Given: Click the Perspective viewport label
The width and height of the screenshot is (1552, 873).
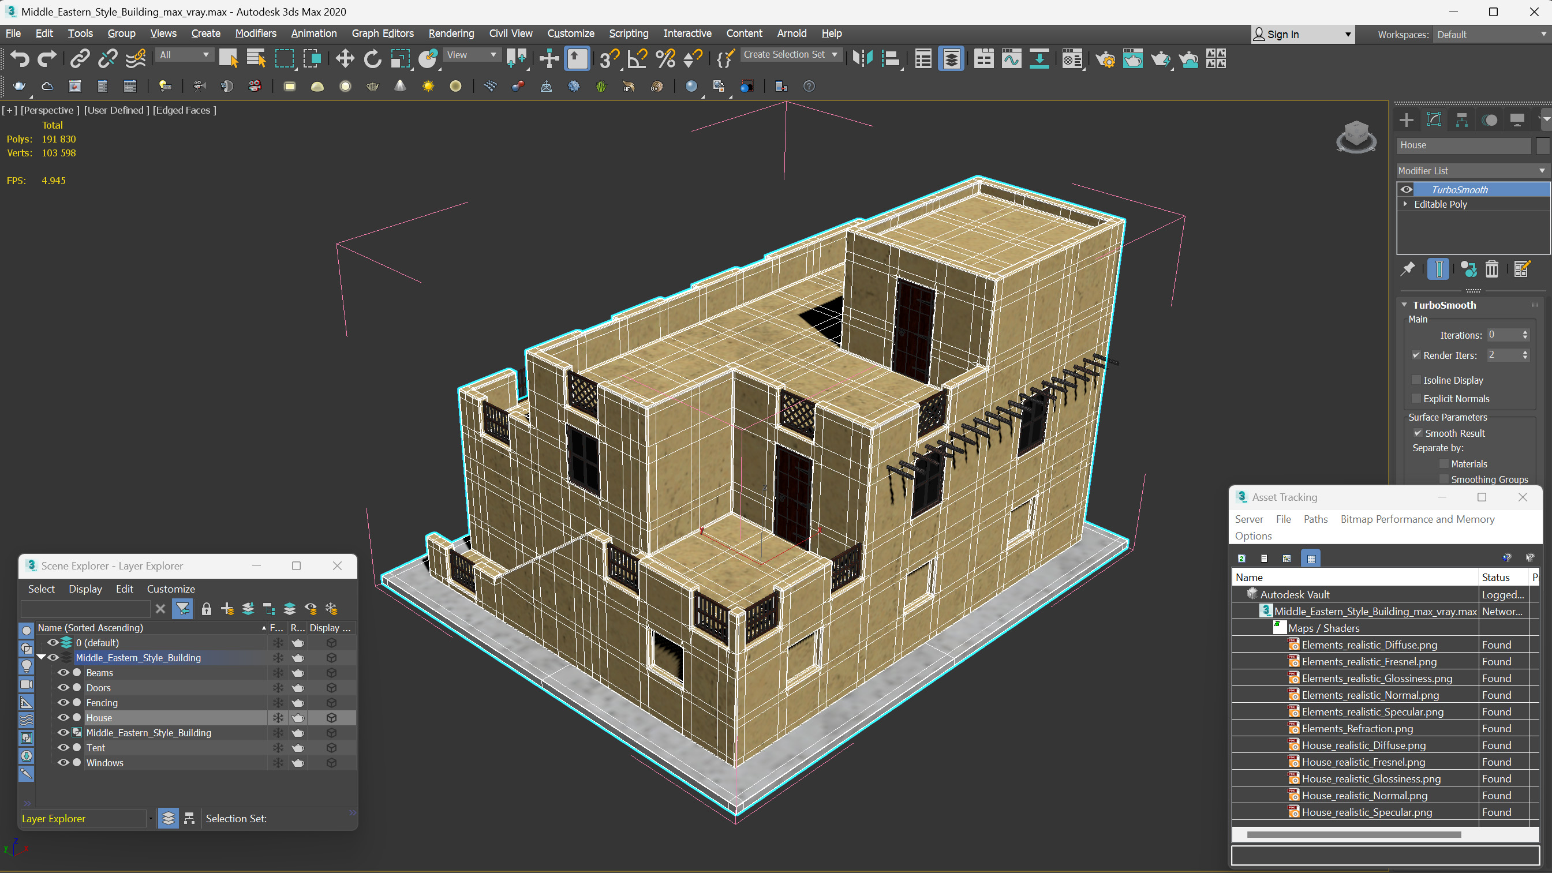Looking at the screenshot, I should [50, 110].
